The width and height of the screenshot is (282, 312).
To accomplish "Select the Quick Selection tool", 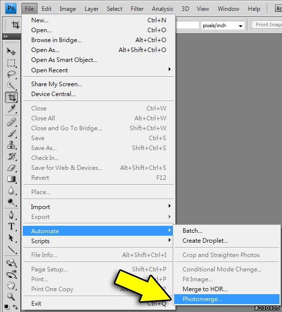I will [11, 86].
